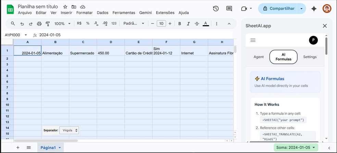The height and width of the screenshot is (153, 337).
Task: Show side panel arrow at bottom right
Action: pos(329,148)
